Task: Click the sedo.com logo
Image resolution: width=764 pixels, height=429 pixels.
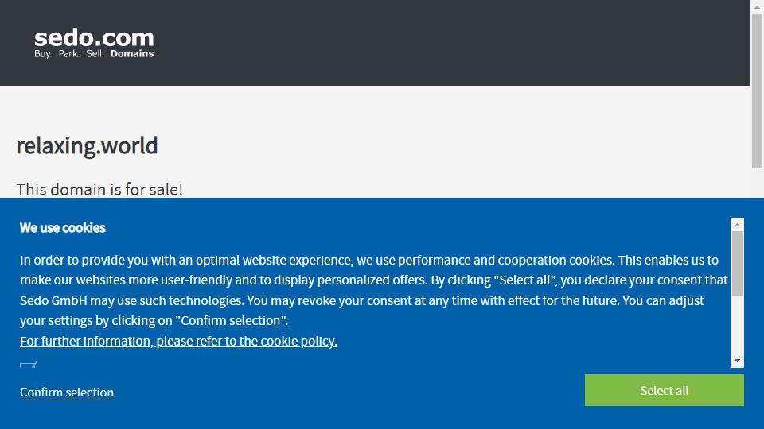Action: [94, 43]
